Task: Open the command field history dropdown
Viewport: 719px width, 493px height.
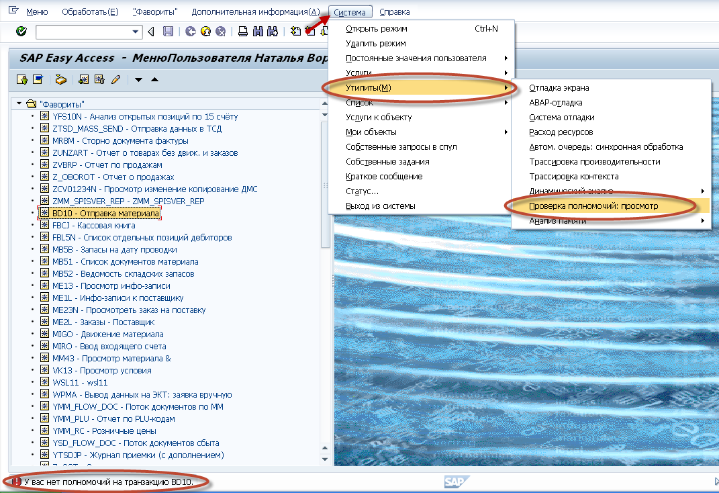Action: 135,32
